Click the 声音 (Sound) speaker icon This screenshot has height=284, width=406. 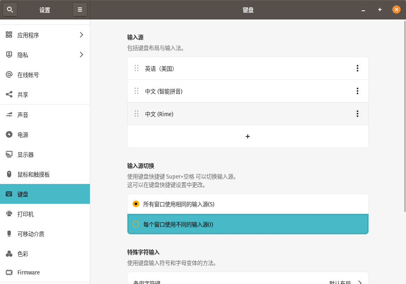(x=9, y=115)
